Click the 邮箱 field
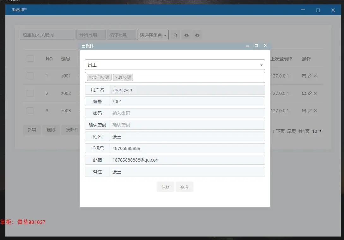The height and width of the screenshot is (240, 344). [x=187, y=160]
